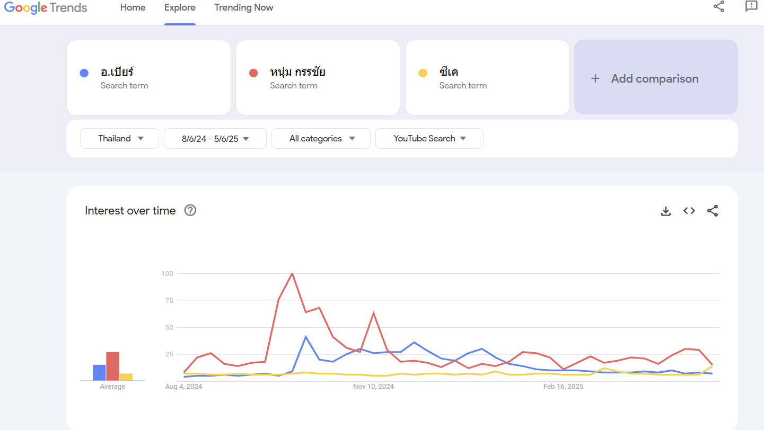Open the YouTube Search source dropdown

[429, 139]
